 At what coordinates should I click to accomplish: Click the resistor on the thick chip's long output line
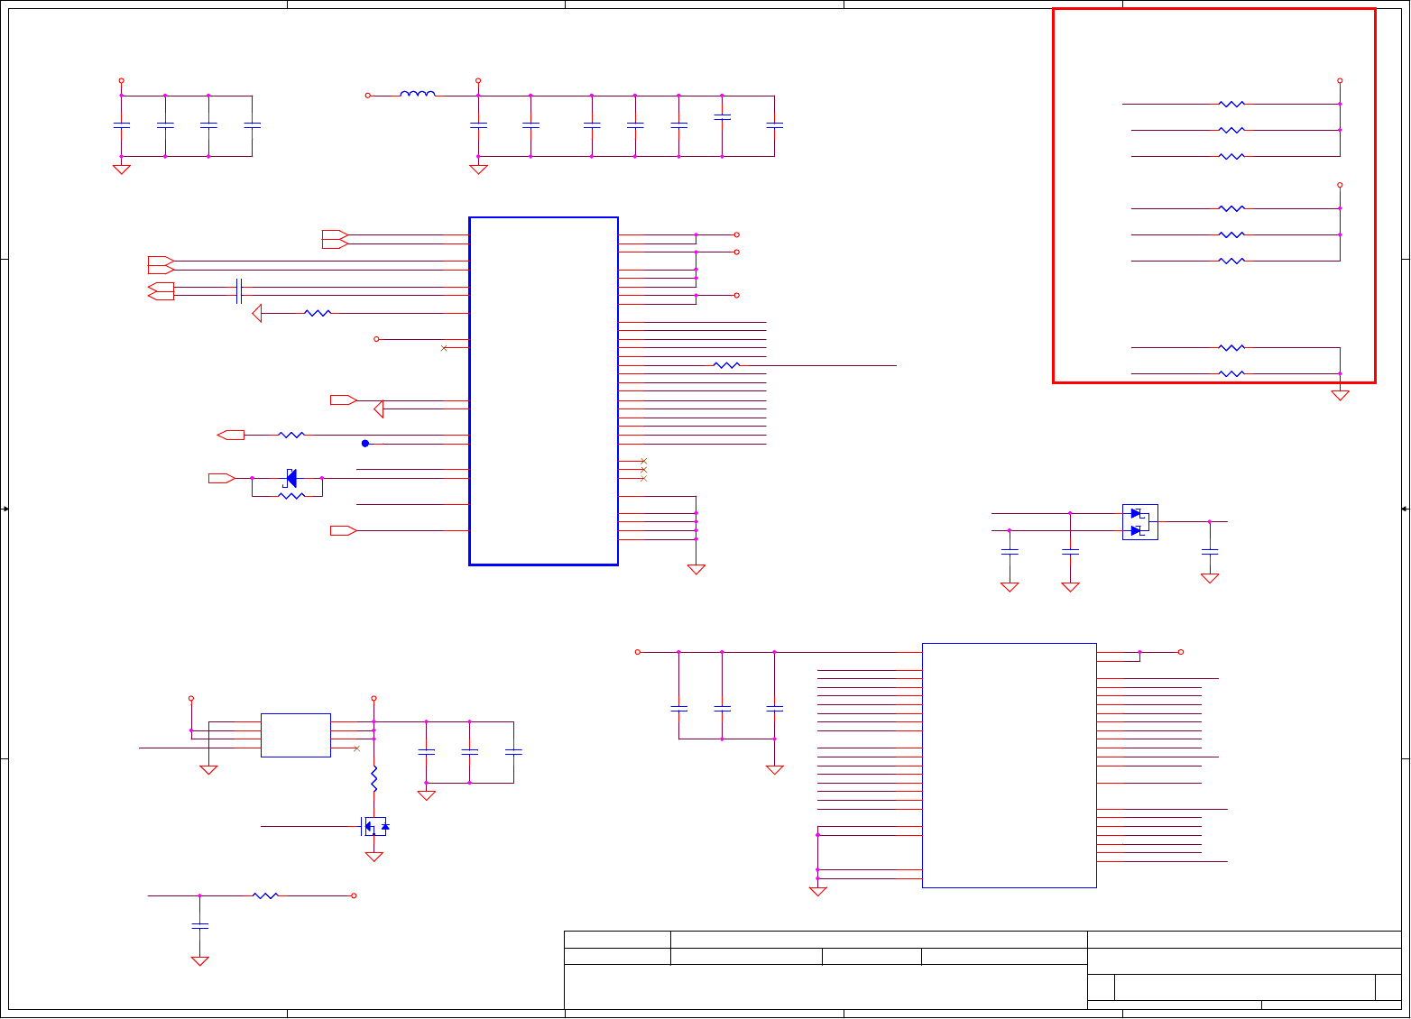pyautogui.click(x=726, y=365)
